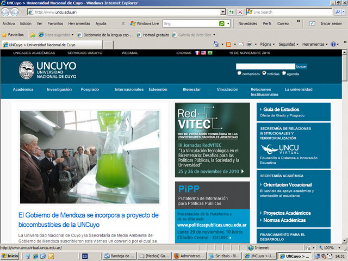
Task: Click the green Bing search button
Action: [x=221, y=24]
